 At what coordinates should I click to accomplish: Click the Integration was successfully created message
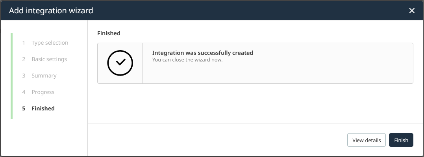pos(202,53)
